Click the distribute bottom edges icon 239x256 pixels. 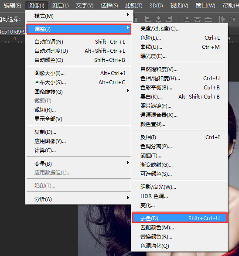click(x=208, y=19)
